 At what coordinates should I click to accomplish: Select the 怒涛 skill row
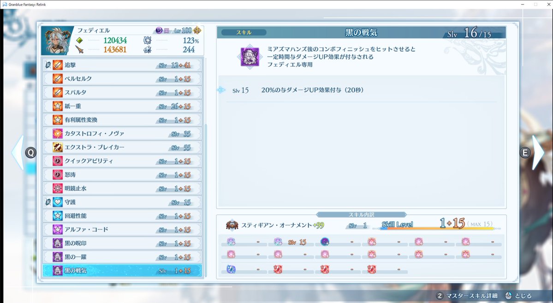[122, 175]
